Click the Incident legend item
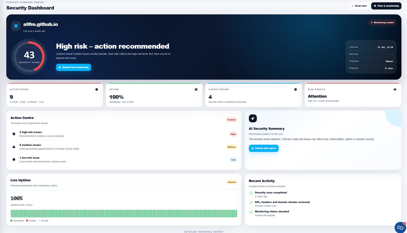The width and height of the screenshot is (407, 233). [x=31, y=221]
